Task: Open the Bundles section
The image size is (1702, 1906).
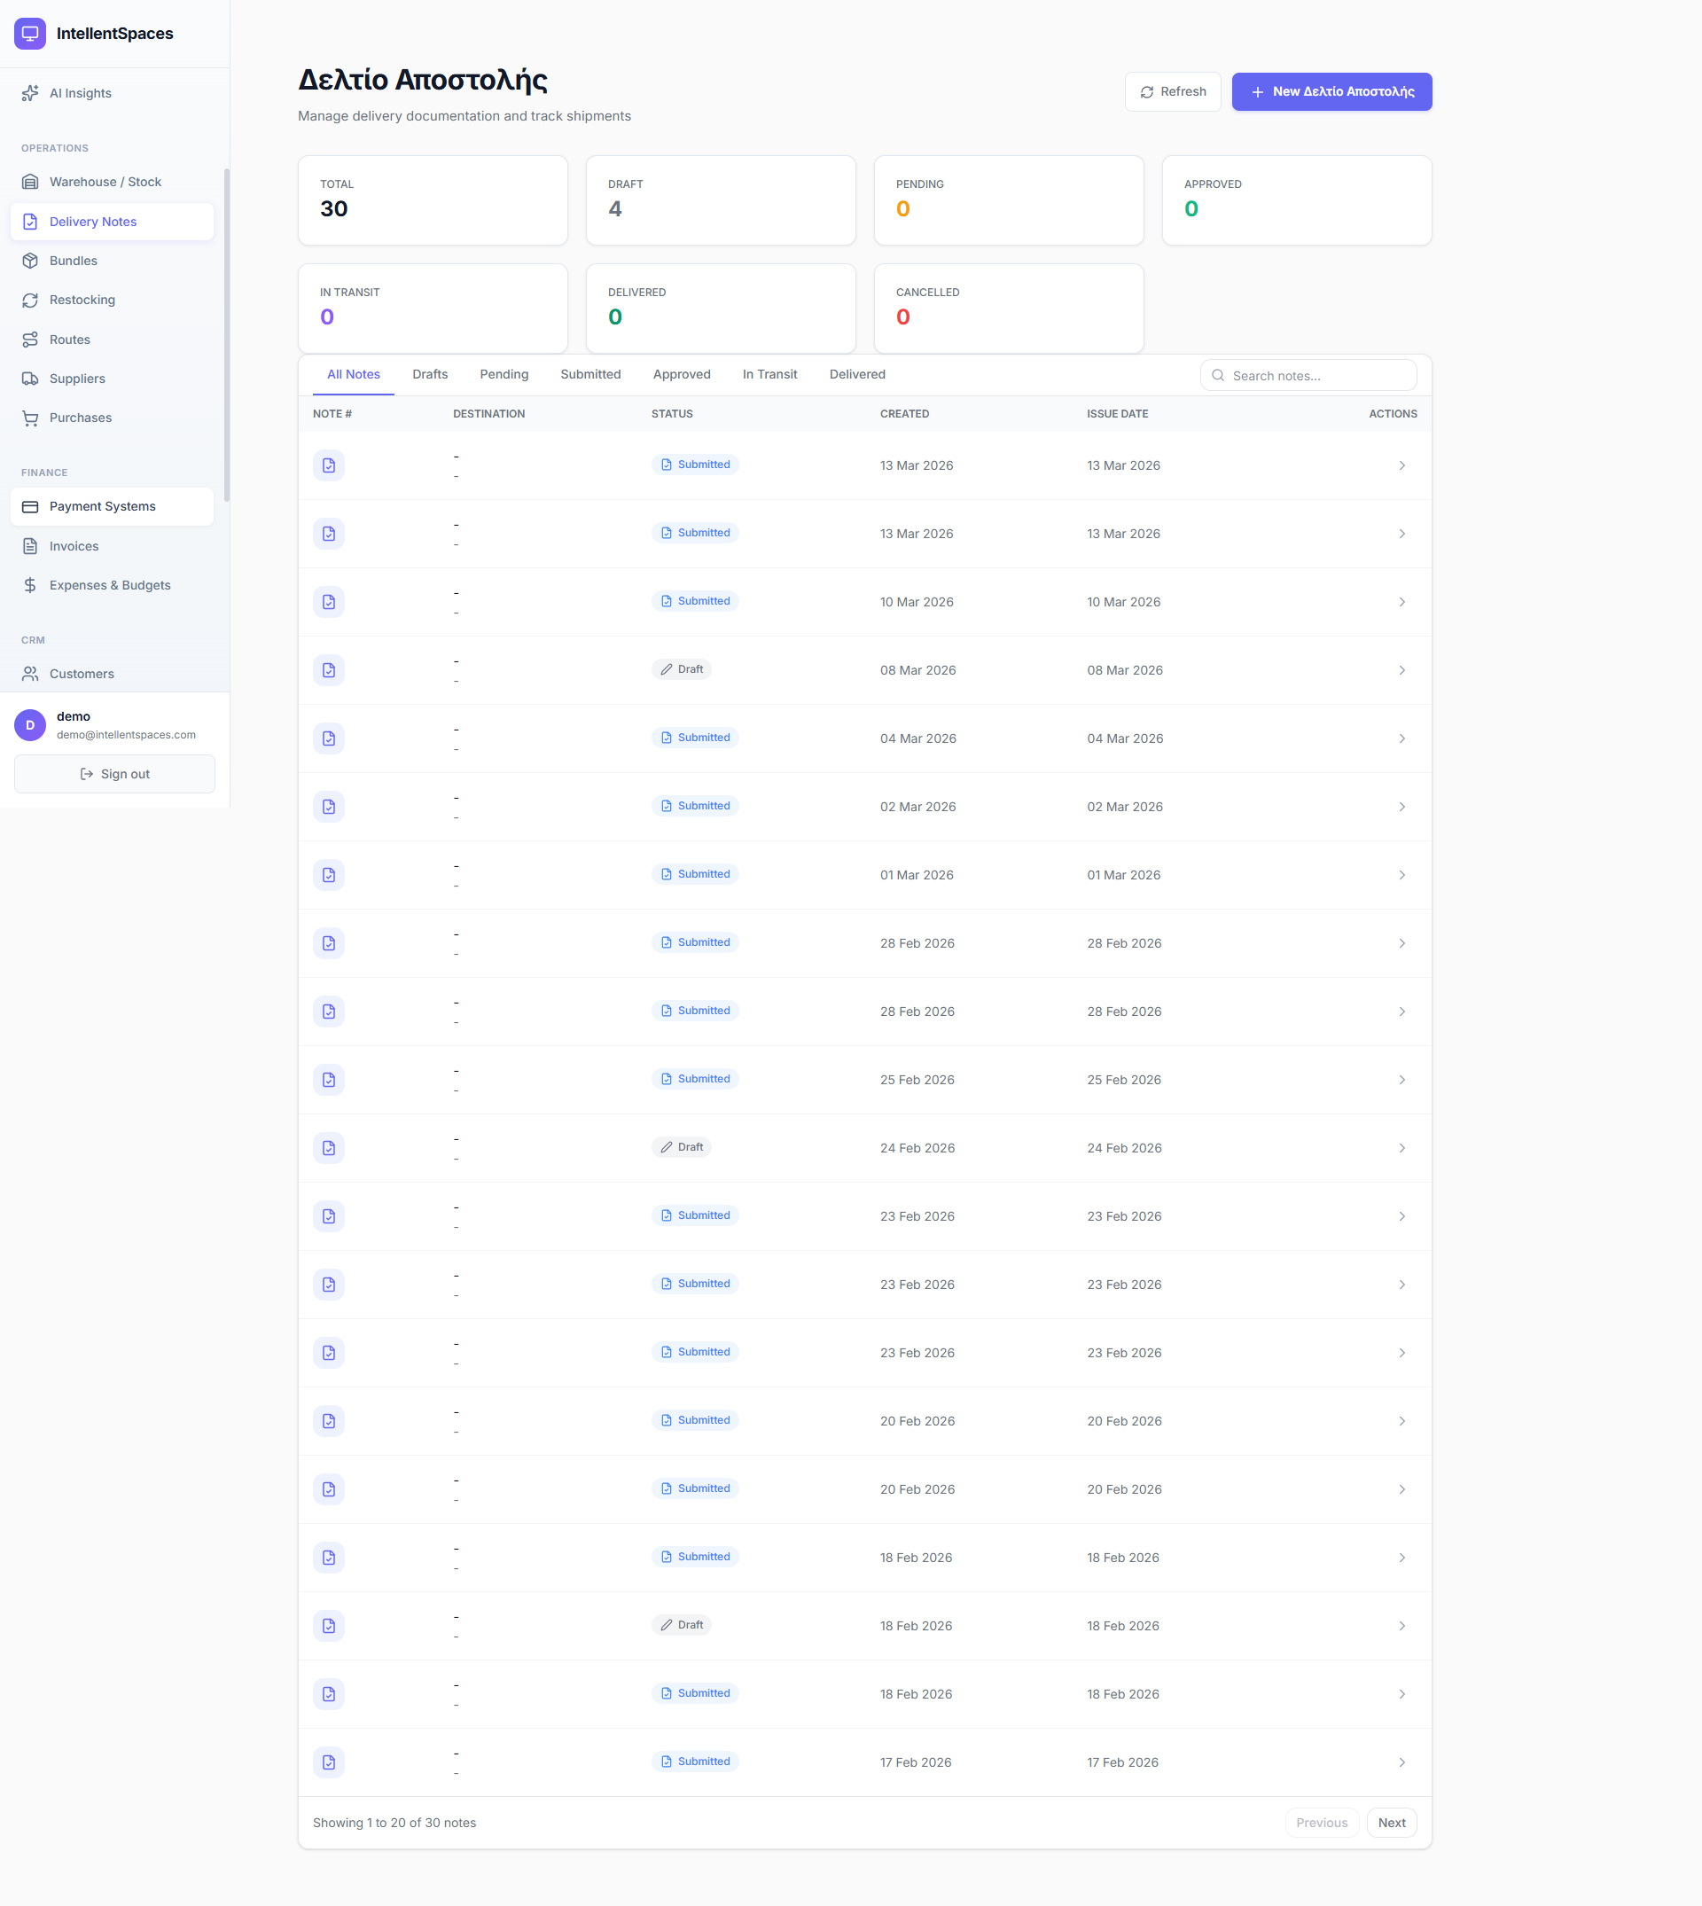Action: (113, 261)
